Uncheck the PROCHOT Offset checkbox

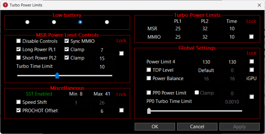click(x=18, y=110)
